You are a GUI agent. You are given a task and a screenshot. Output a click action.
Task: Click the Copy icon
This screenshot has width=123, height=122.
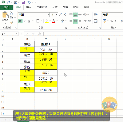click(12, 18)
